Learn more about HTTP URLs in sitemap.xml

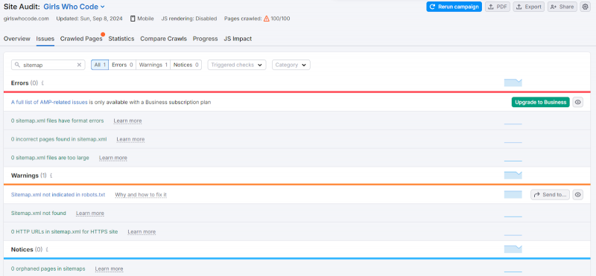142,231
